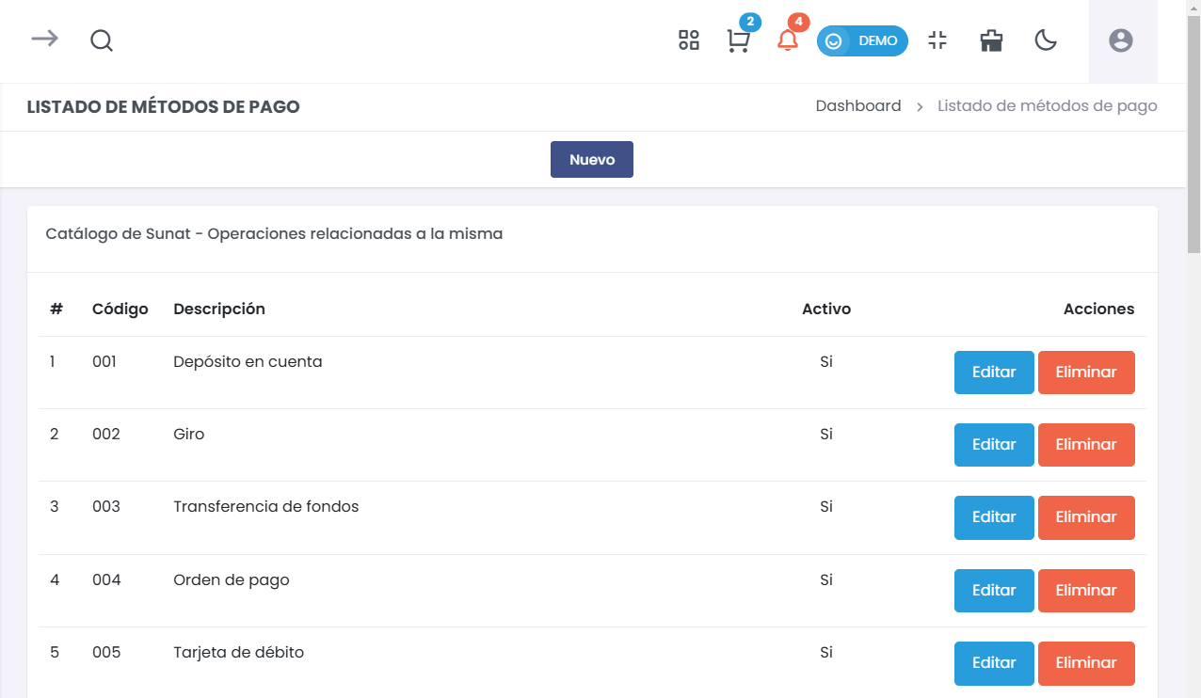Toggle fullscreen mode from the header
Viewport: 1201px width, 698px height.
pos(937,40)
